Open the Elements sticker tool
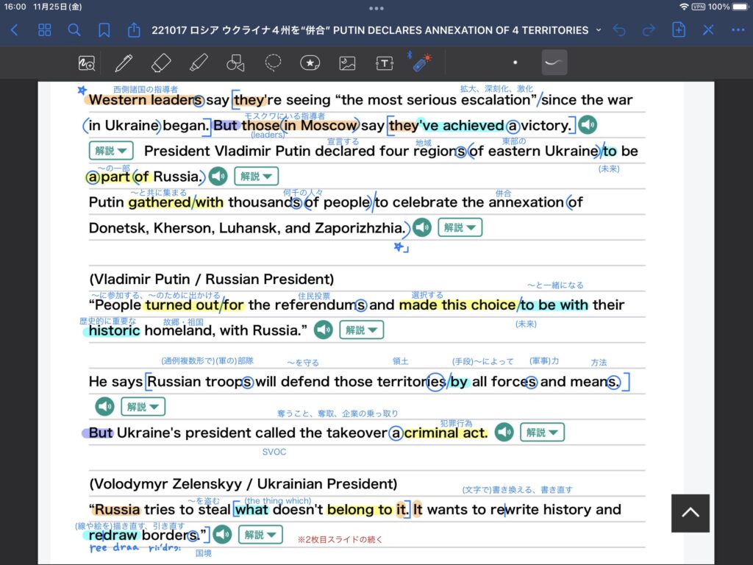This screenshot has width=753, height=565. point(310,63)
